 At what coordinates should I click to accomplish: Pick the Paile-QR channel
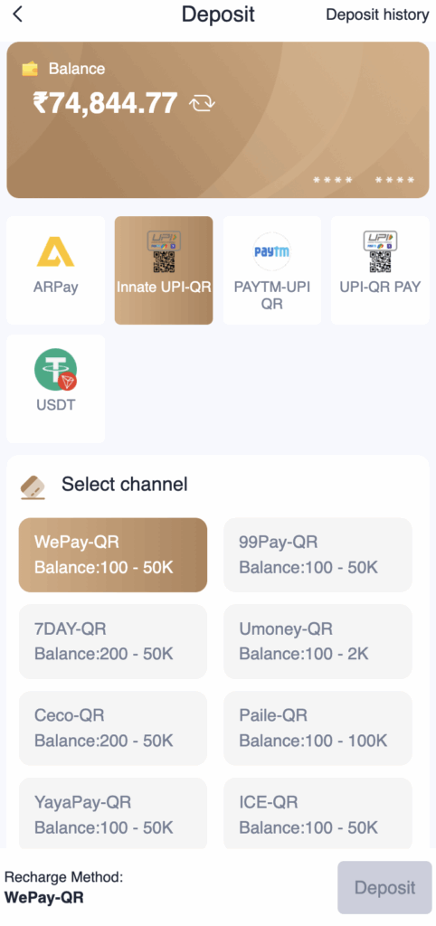[318, 728]
